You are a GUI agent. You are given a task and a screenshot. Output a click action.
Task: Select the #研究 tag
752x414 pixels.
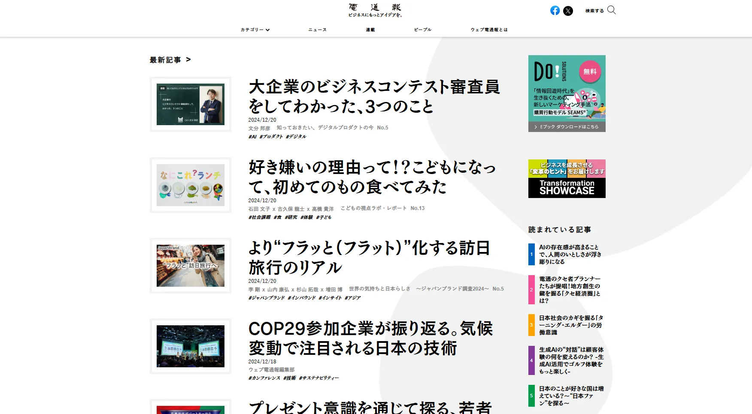coord(291,217)
